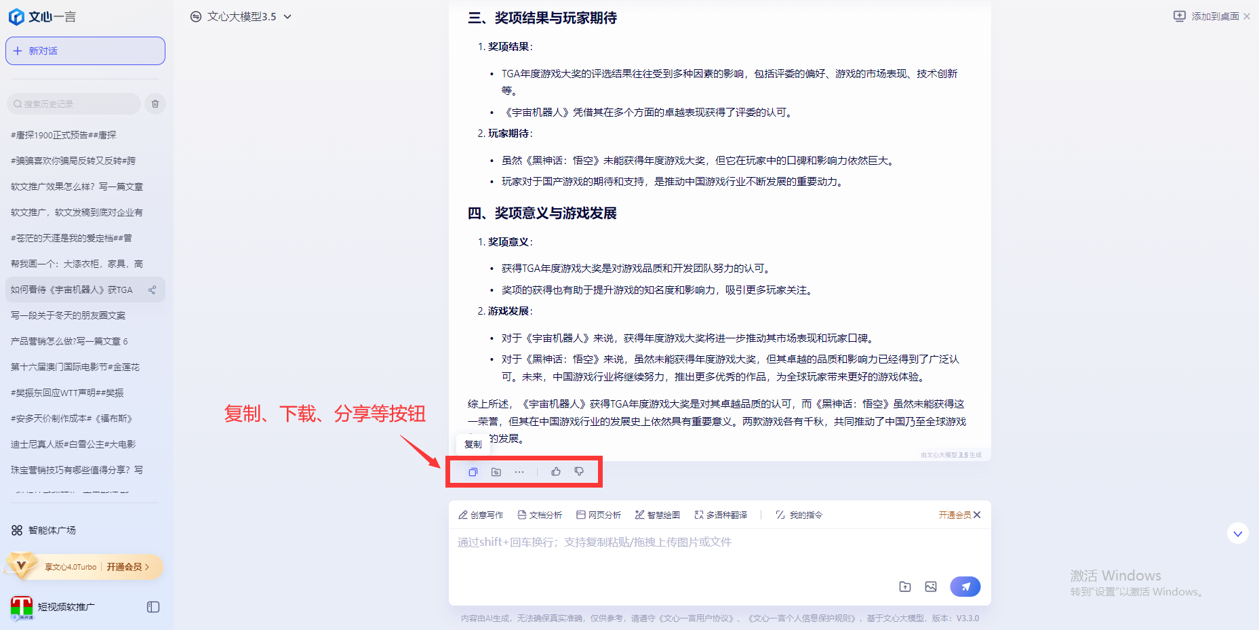Open 我的指令
The width and height of the screenshot is (1259, 630).
tap(799, 515)
